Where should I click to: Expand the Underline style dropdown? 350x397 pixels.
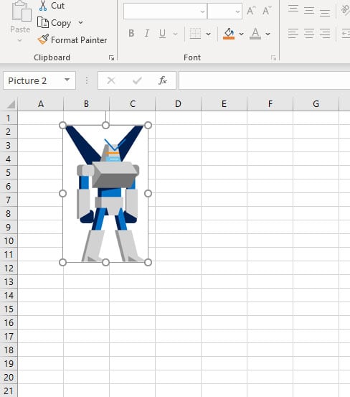175,34
